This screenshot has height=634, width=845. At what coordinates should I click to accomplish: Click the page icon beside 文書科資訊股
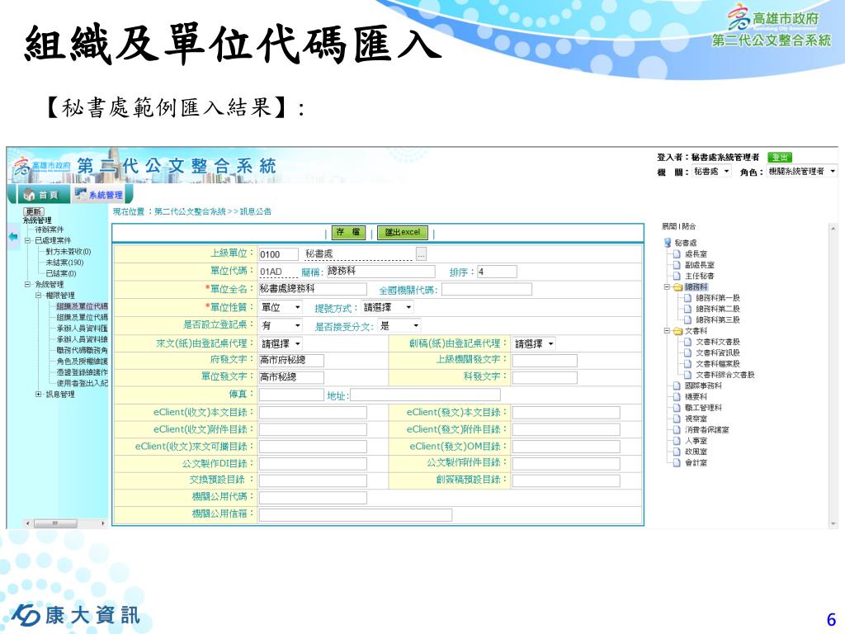[x=687, y=352]
